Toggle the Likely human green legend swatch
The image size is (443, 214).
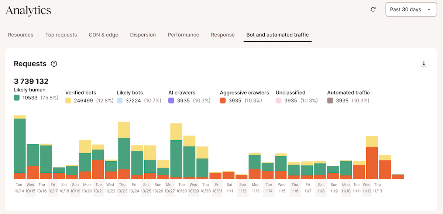17,98
